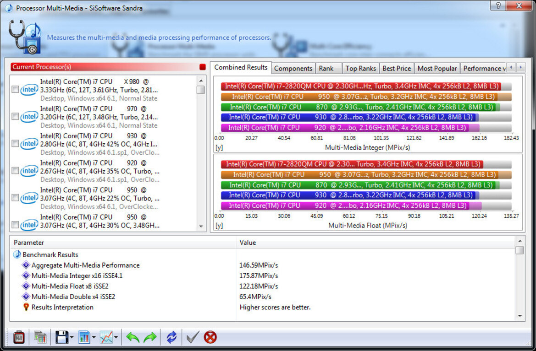The image size is (536, 351).
Task: Open the chart type dropdown arrow
Action: [x=94, y=338]
